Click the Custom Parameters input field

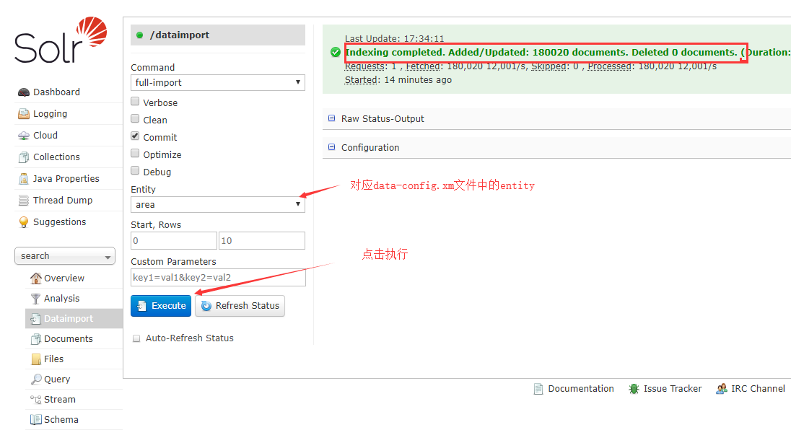click(x=217, y=277)
